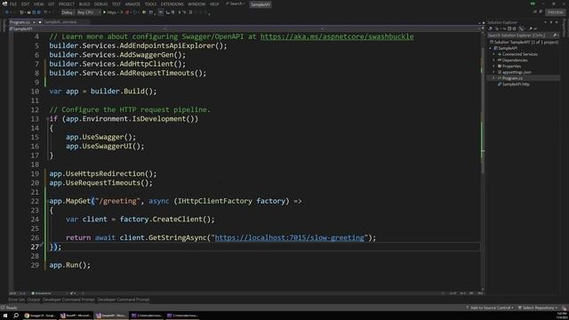Image resolution: width=569 pixels, height=320 pixels.
Task: Click the Windows taskbar search icon
Action: tap(16, 316)
